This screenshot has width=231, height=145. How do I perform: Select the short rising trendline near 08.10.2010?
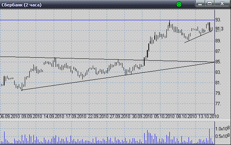point(199,36)
